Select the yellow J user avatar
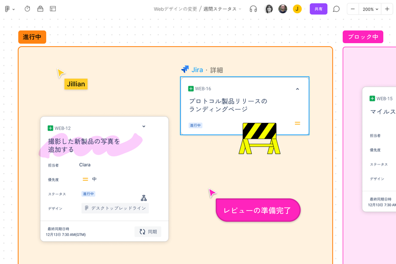The image size is (396, 264). (x=297, y=9)
